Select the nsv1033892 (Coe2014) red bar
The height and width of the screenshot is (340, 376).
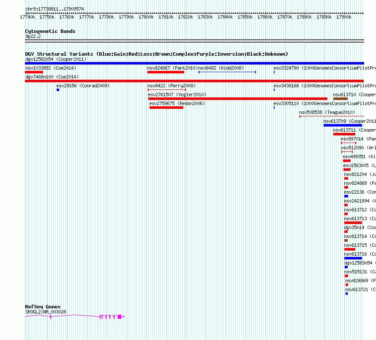click(34, 72)
